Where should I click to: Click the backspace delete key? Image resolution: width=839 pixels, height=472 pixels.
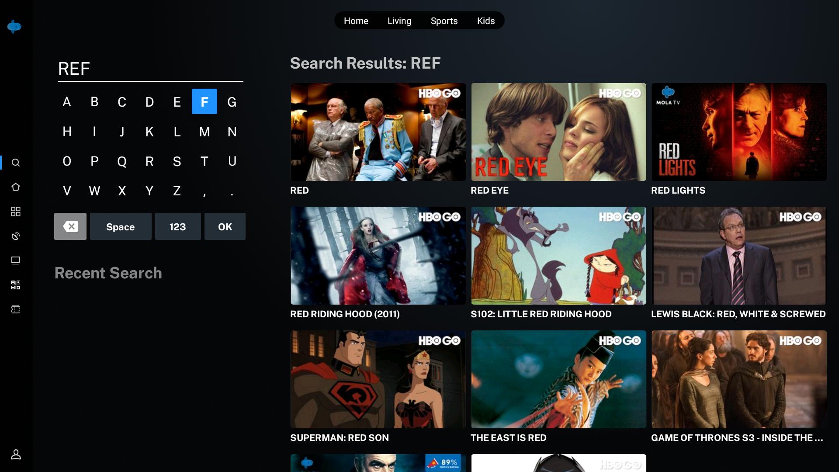(x=70, y=226)
